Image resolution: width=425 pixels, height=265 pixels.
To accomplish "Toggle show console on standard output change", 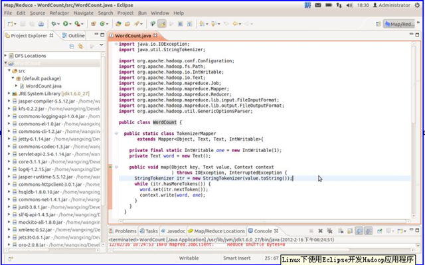I will (x=359, y=231).
